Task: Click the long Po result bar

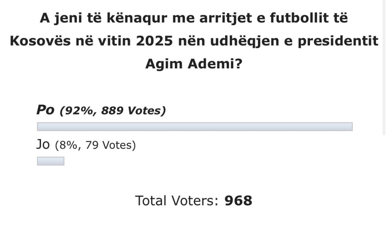Action: pyautogui.click(x=195, y=127)
